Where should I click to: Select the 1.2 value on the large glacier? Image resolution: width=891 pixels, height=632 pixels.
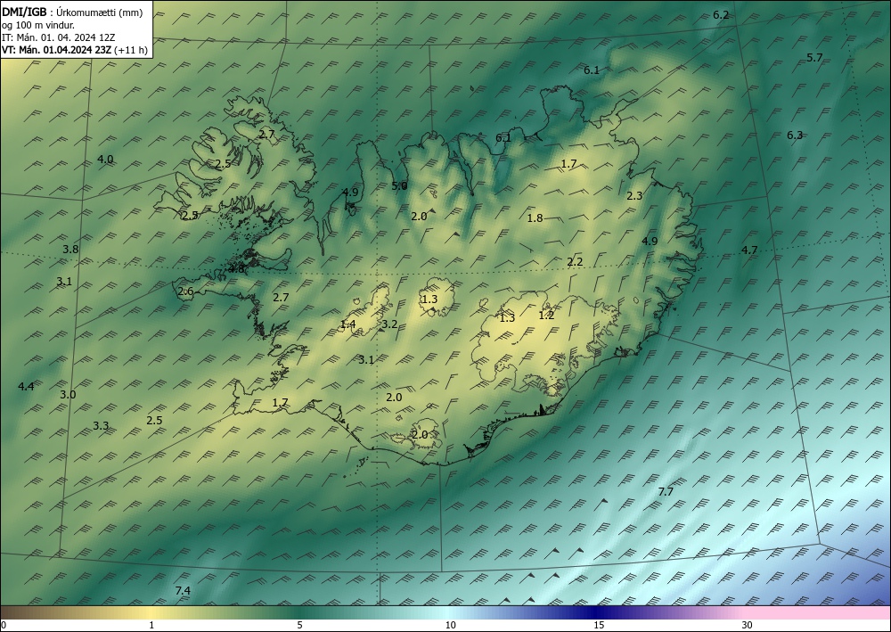tap(546, 315)
